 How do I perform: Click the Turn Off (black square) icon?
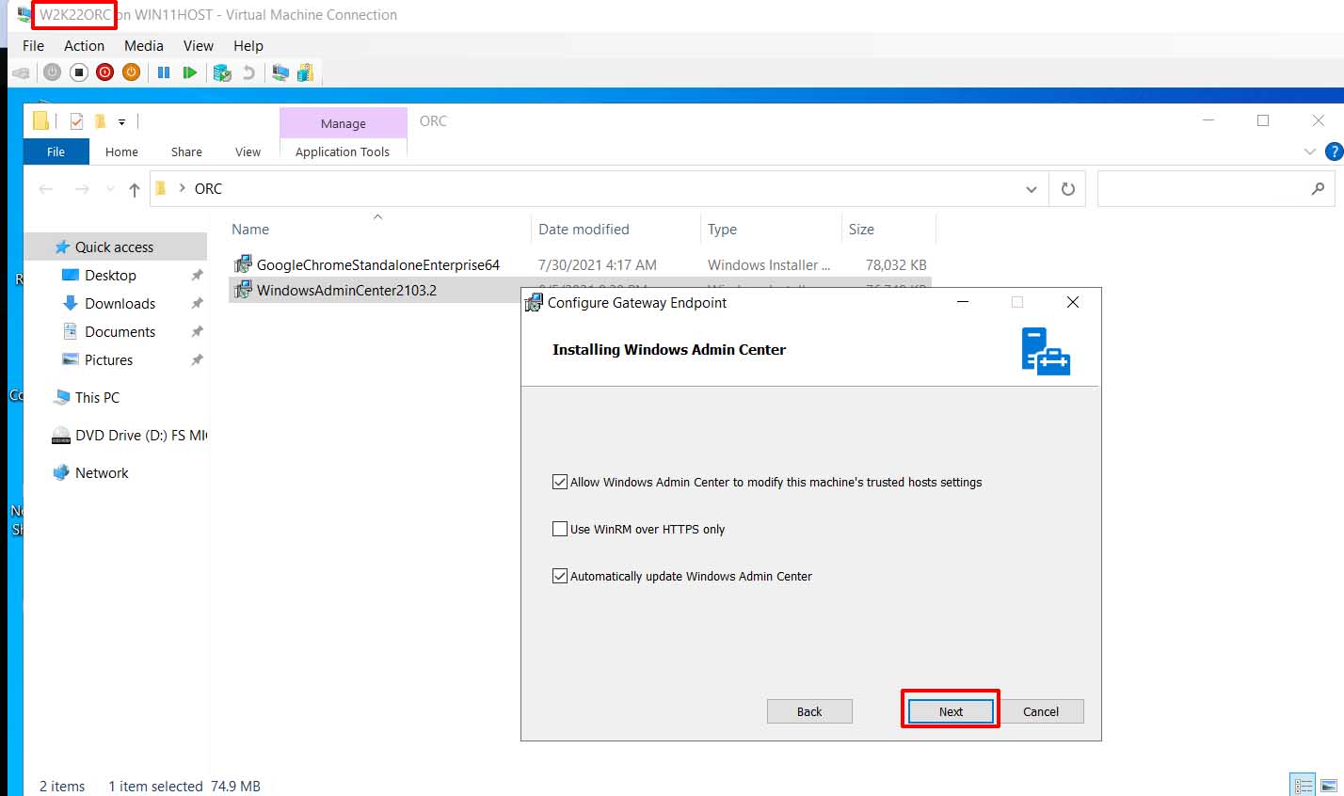[x=79, y=72]
